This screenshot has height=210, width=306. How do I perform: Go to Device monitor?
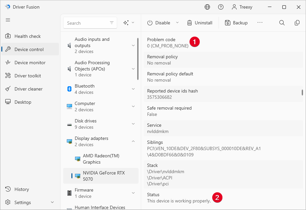(30, 63)
